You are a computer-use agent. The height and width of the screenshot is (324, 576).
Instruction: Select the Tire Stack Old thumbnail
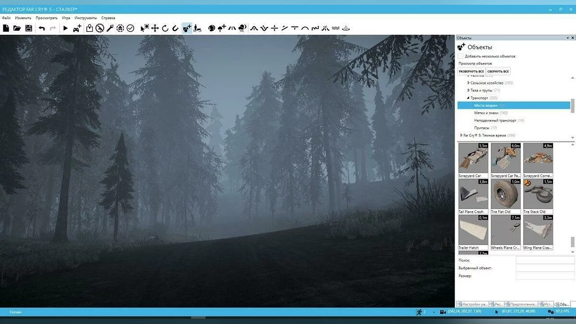pyautogui.click(x=538, y=197)
